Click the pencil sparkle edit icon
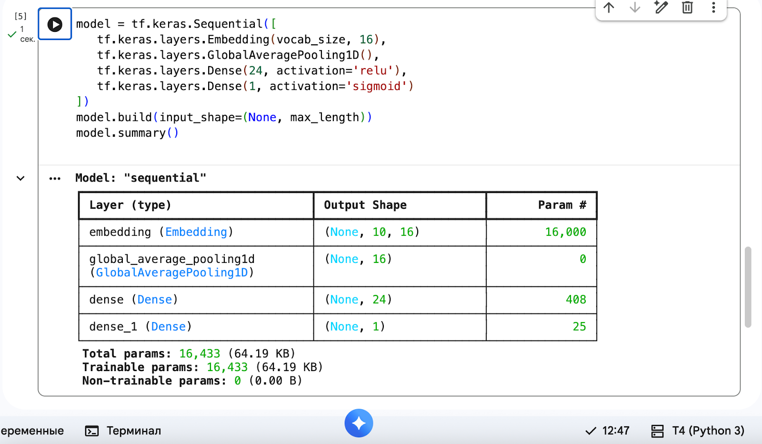Viewport: 762px width, 444px height. coord(661,7)
